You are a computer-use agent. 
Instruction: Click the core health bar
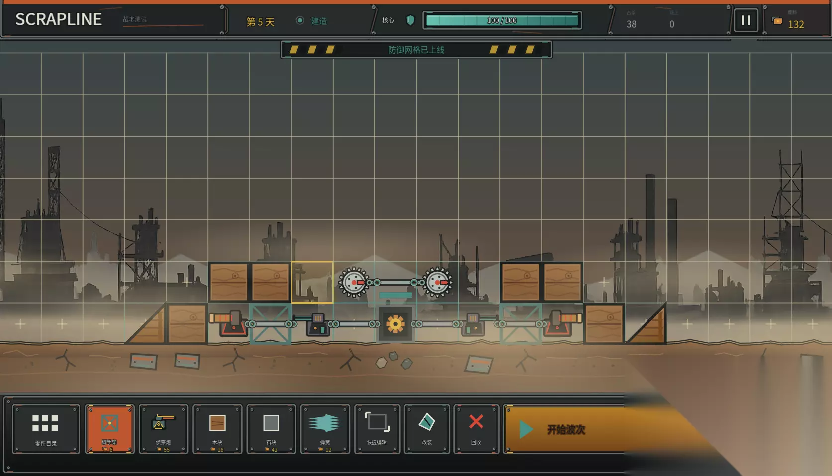[502, 20]
